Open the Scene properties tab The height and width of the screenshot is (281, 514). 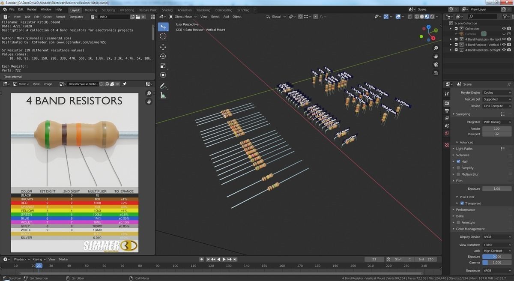[447, 126]
